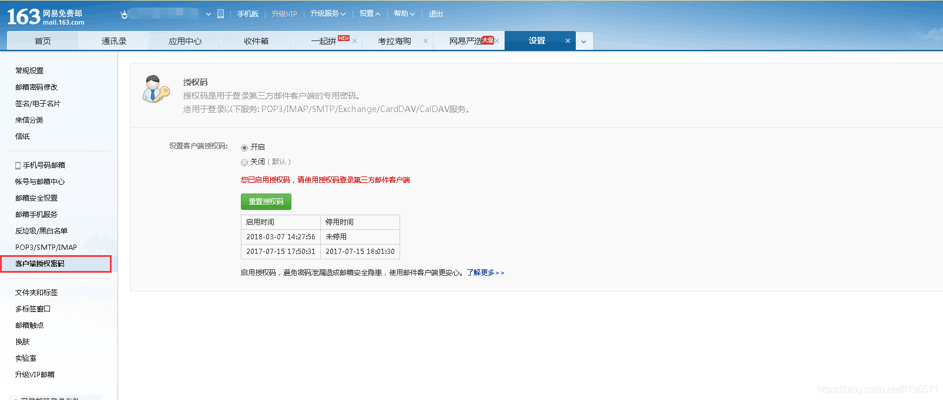943x400 pixels.
Task: Open the 手机版 link
Action: pos(248,14)
